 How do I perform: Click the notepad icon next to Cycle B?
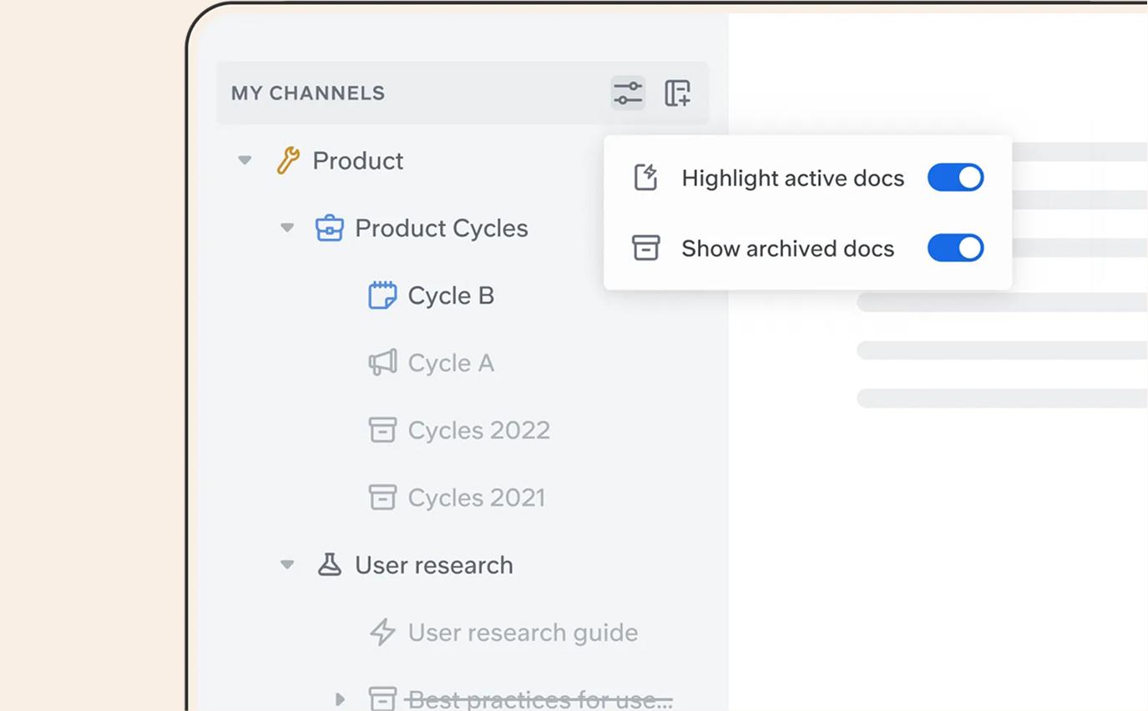tap(382, 295)
